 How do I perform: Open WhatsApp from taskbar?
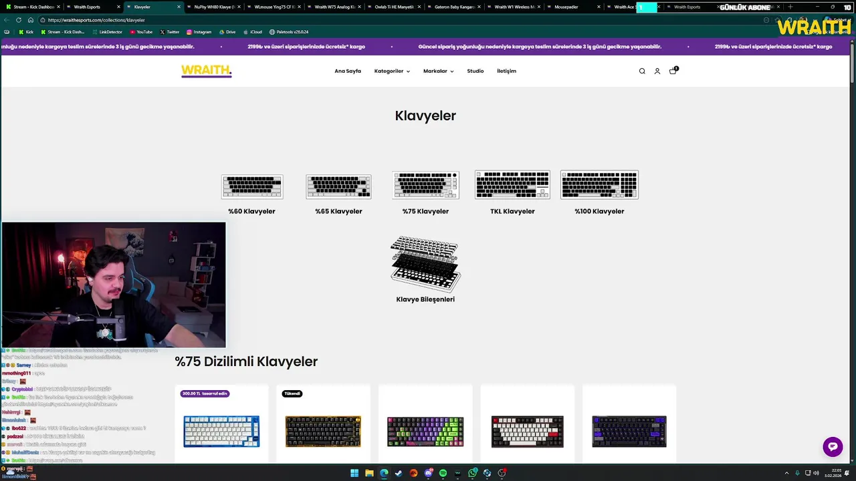coord(473,473)
